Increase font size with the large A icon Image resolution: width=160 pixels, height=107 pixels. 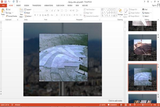tap(52, 10)
